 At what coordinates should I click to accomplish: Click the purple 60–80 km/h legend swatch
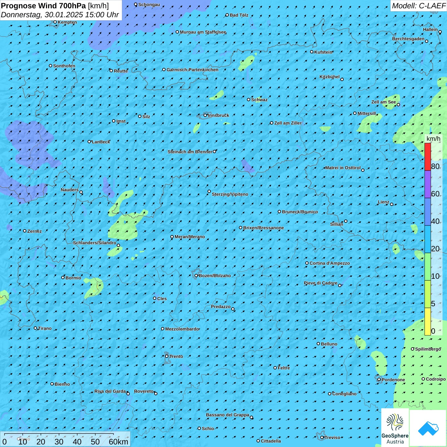(x=428, y=184)
